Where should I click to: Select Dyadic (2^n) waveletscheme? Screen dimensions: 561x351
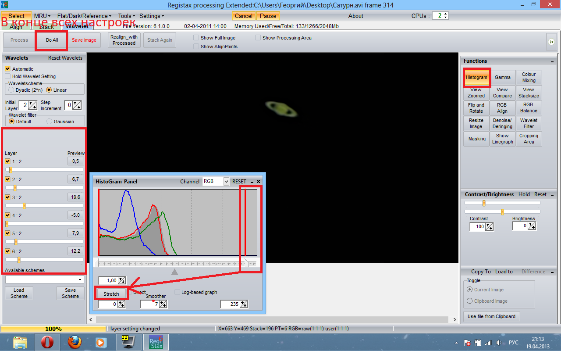11,90
